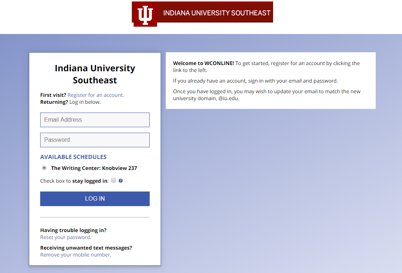Viewport: 402px width, 273px height.
Task: Open the Register for an account link
Action: pyautogui.click(x=95, y=95)
